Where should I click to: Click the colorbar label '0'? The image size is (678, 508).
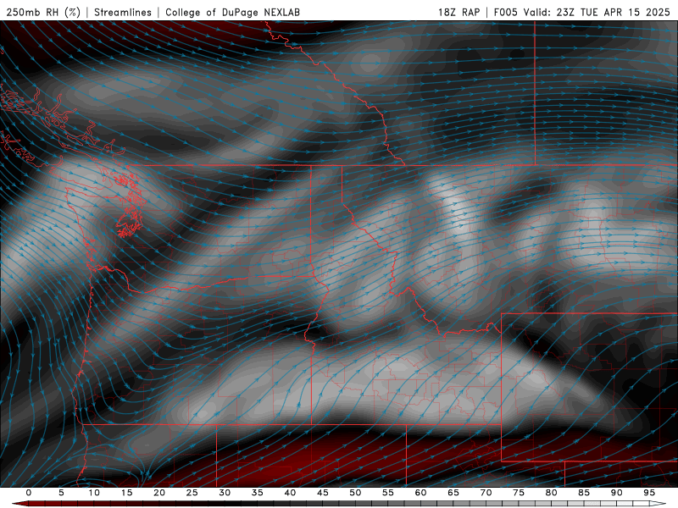pos(29,493)
